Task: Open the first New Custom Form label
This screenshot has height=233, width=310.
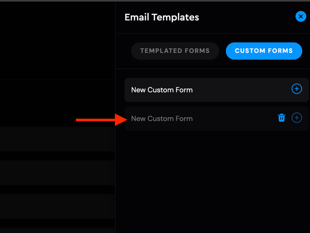Action: (x=162, y=90)
